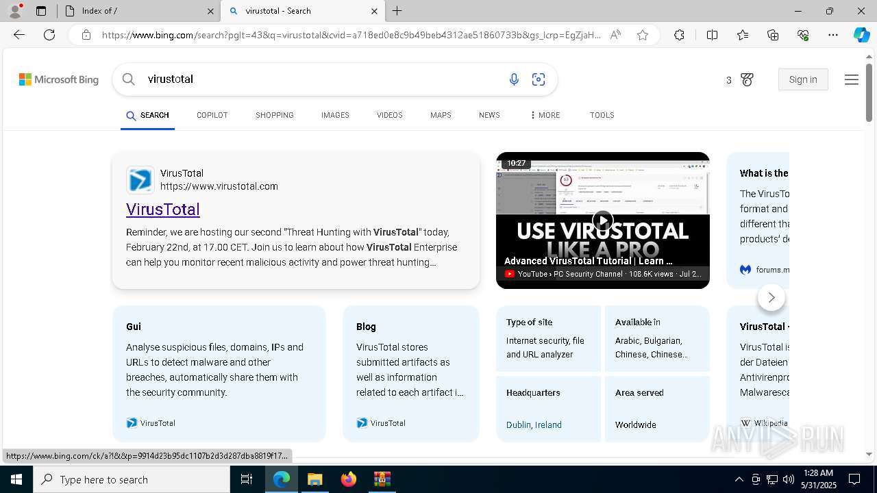This screenshot has width=877, height=493.
Task: Click the Sign in button
Action: point(803,79)
